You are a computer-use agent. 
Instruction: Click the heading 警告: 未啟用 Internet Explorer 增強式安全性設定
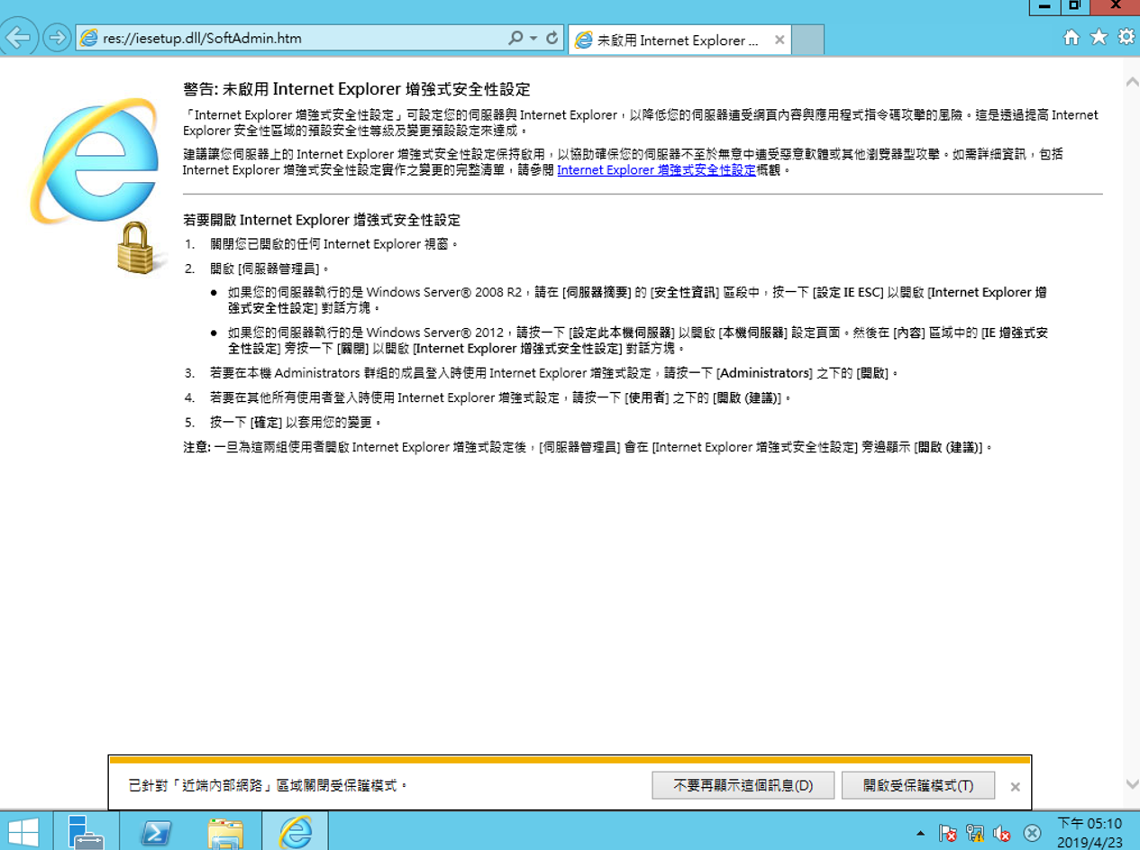coord(356,89)
